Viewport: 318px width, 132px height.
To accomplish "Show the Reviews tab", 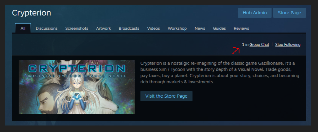I will coord(241,28).
